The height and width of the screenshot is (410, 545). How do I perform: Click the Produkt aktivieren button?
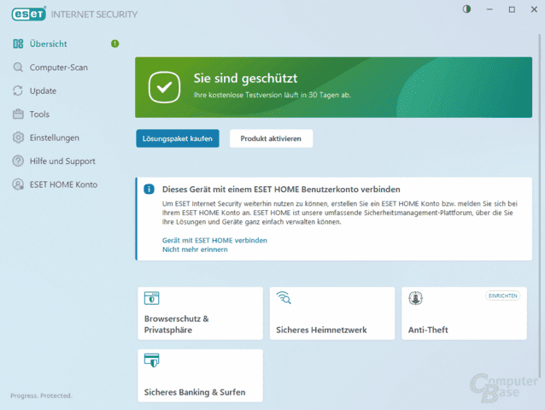click(271, 138)
